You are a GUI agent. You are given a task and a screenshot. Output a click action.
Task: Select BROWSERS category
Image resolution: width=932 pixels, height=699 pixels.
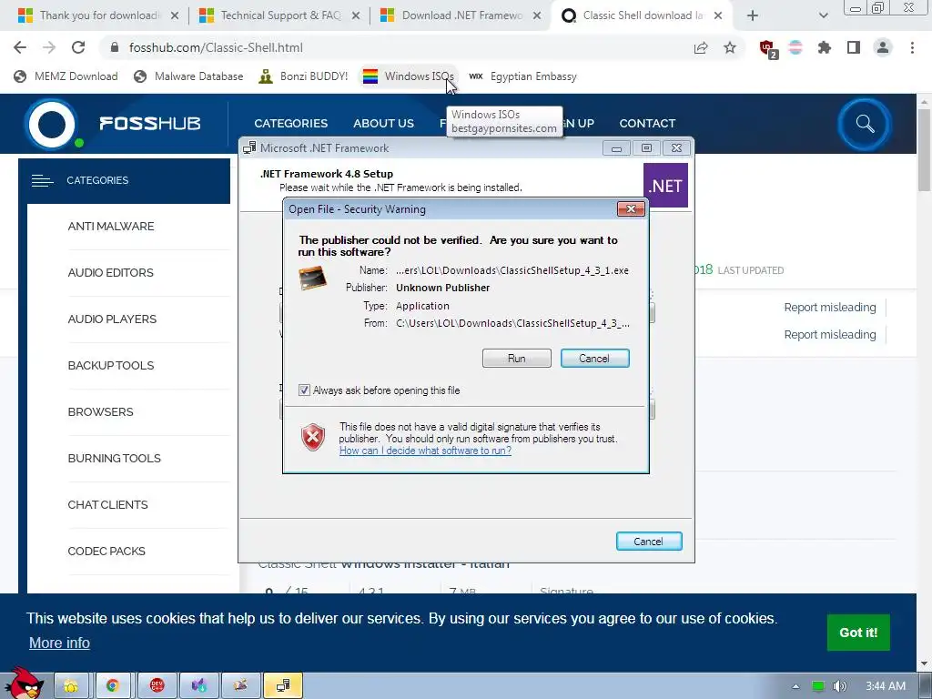pyautogui.click(x=100, y=412)
